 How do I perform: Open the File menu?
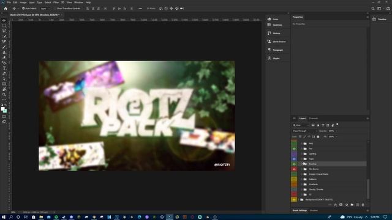pos(9,2)
